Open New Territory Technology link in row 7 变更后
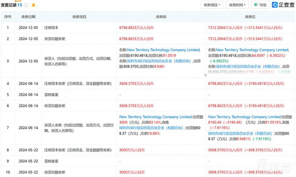The image size is (296, 177). coord(244,117)
